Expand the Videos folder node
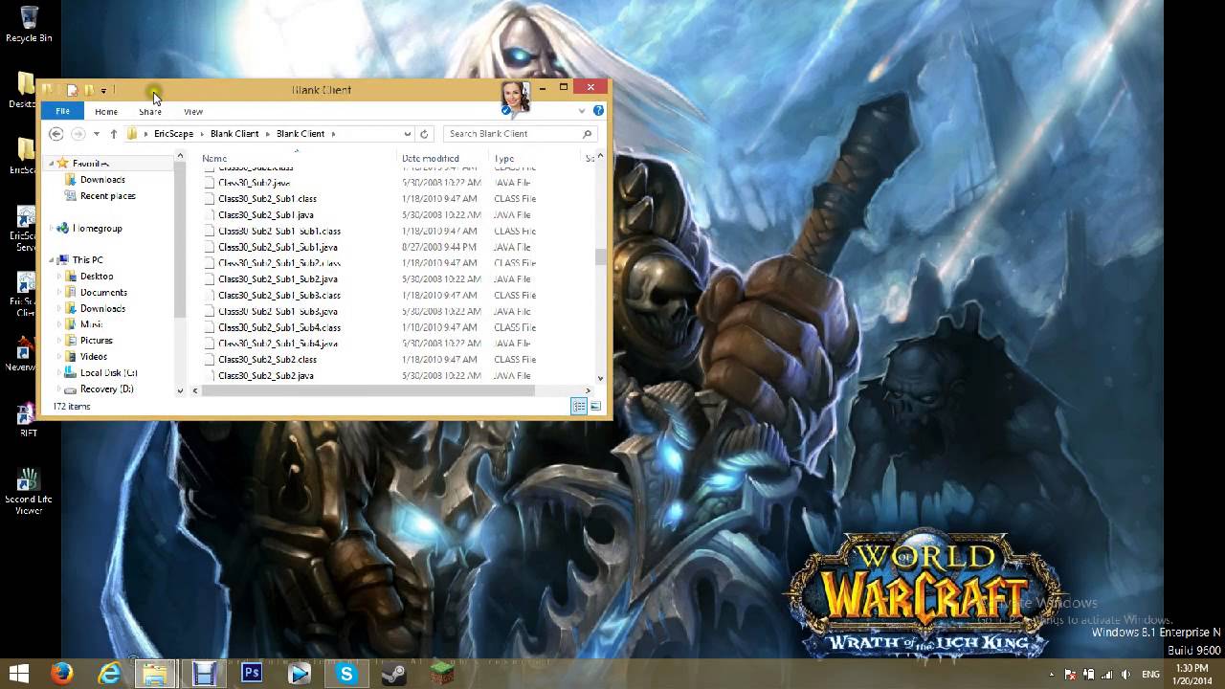 59,357
